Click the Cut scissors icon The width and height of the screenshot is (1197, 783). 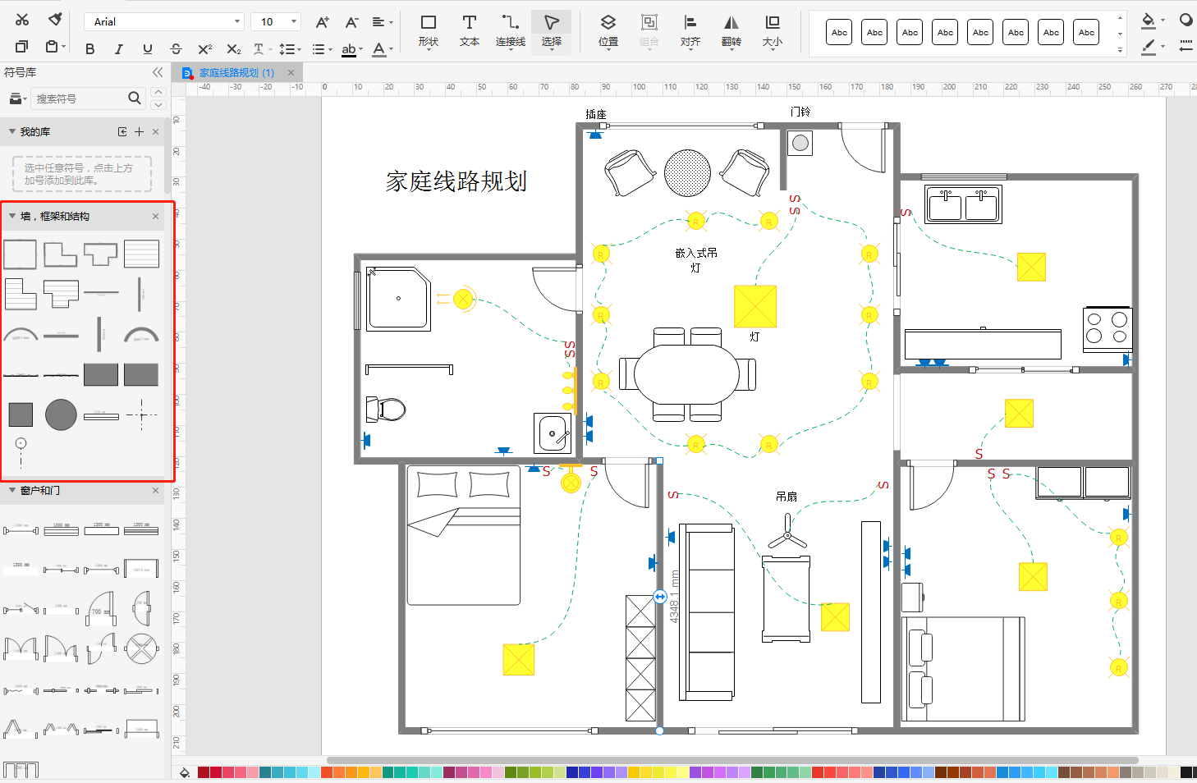(22, 20)
